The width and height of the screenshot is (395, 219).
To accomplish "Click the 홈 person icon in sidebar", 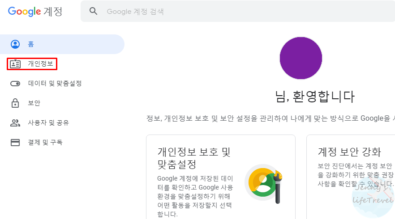I will point(15,44).
